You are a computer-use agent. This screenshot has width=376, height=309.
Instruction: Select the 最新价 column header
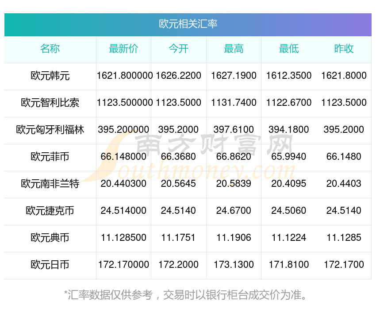click(x=123, y=49)
